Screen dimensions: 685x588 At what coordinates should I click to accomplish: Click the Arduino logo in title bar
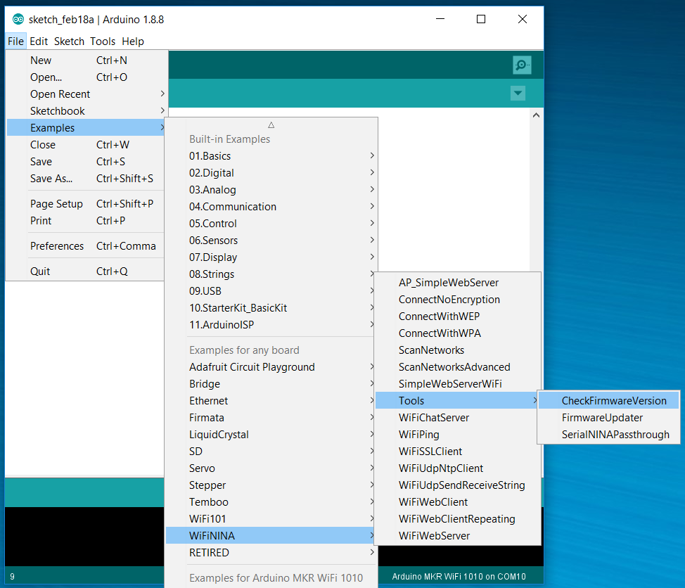point(18,20)
